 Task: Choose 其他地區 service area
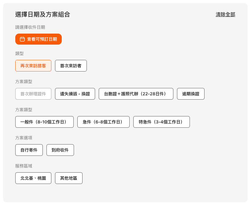(x=69, y=178)
